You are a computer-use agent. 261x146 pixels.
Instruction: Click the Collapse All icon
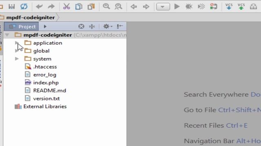coord(92,26)
